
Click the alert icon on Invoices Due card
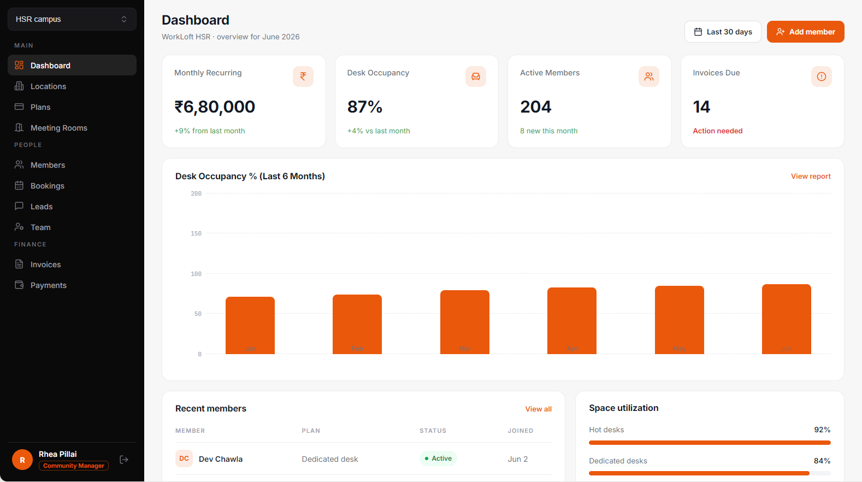822,77
